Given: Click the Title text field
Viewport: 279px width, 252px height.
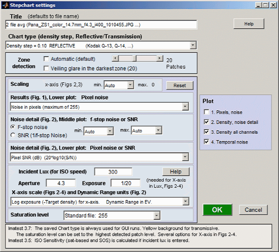Looking at the screenshot, I should click(101, 25).
